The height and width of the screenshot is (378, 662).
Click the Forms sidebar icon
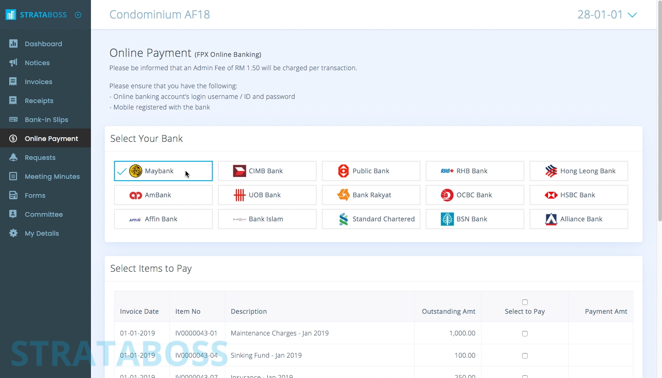pyautogui.click(x=13, y=195)
